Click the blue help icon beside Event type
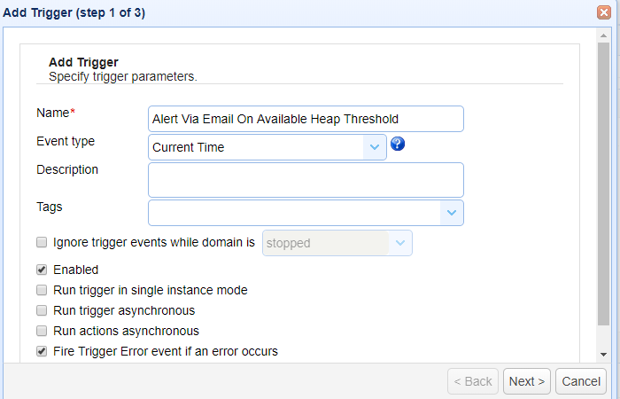The height and width of the screenshot is (399, 620). click(x=398, y=144)
